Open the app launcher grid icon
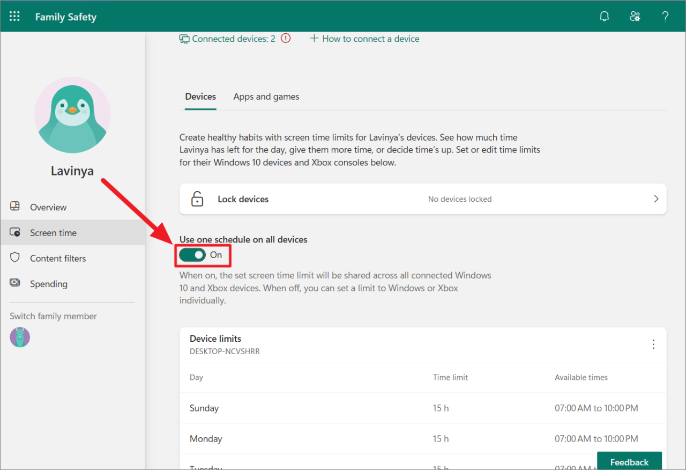The height and width of the screenshot is (470, 686). point(14,17)
